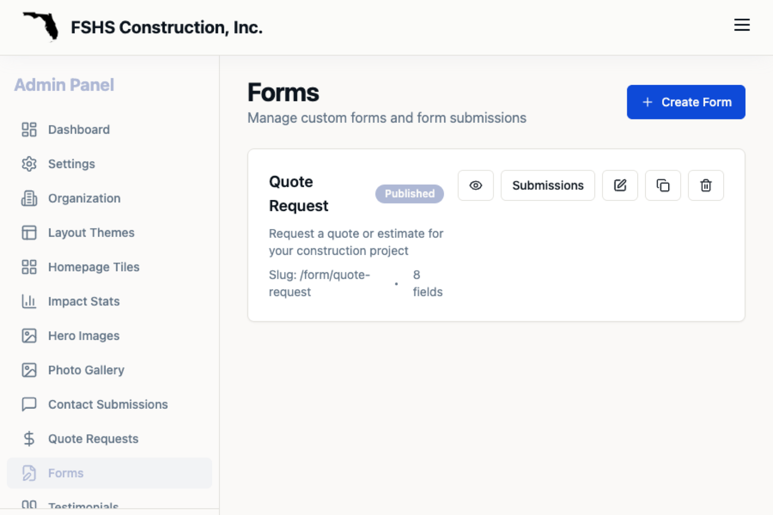Viewport: 773px width, 515px height.
Task: Preview the Quote Request form
Action: coord(475,186)
